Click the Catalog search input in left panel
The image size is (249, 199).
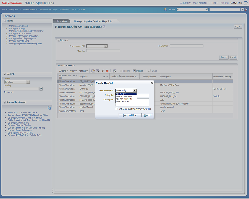tap(21, 89)
